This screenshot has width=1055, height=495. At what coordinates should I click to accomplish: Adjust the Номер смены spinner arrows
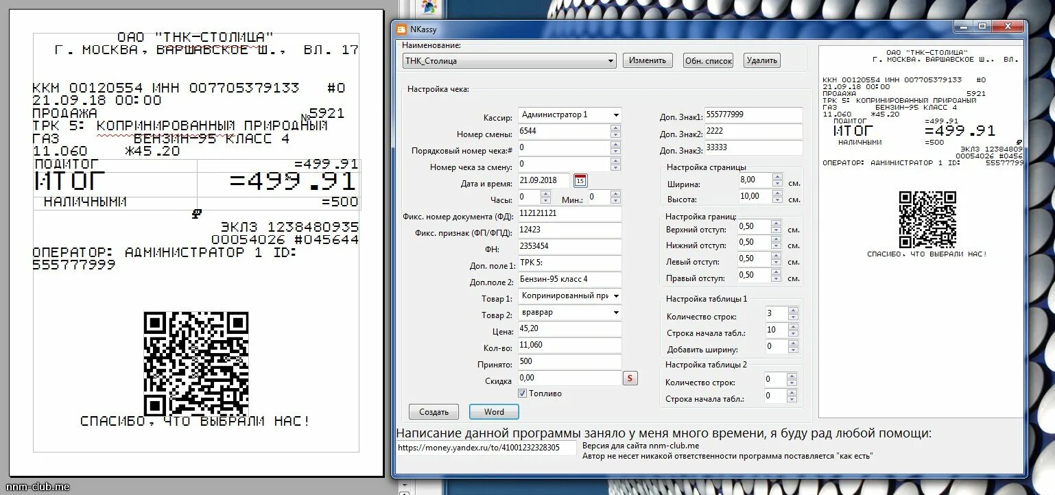(615, 132)
